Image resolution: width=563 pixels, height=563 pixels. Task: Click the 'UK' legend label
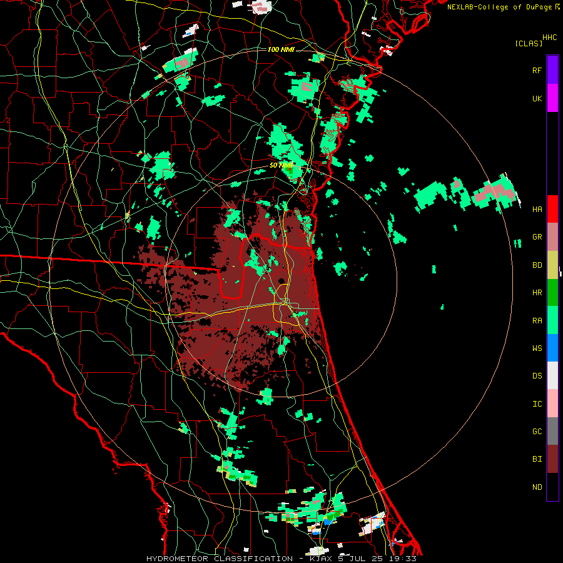coord(537,98)
